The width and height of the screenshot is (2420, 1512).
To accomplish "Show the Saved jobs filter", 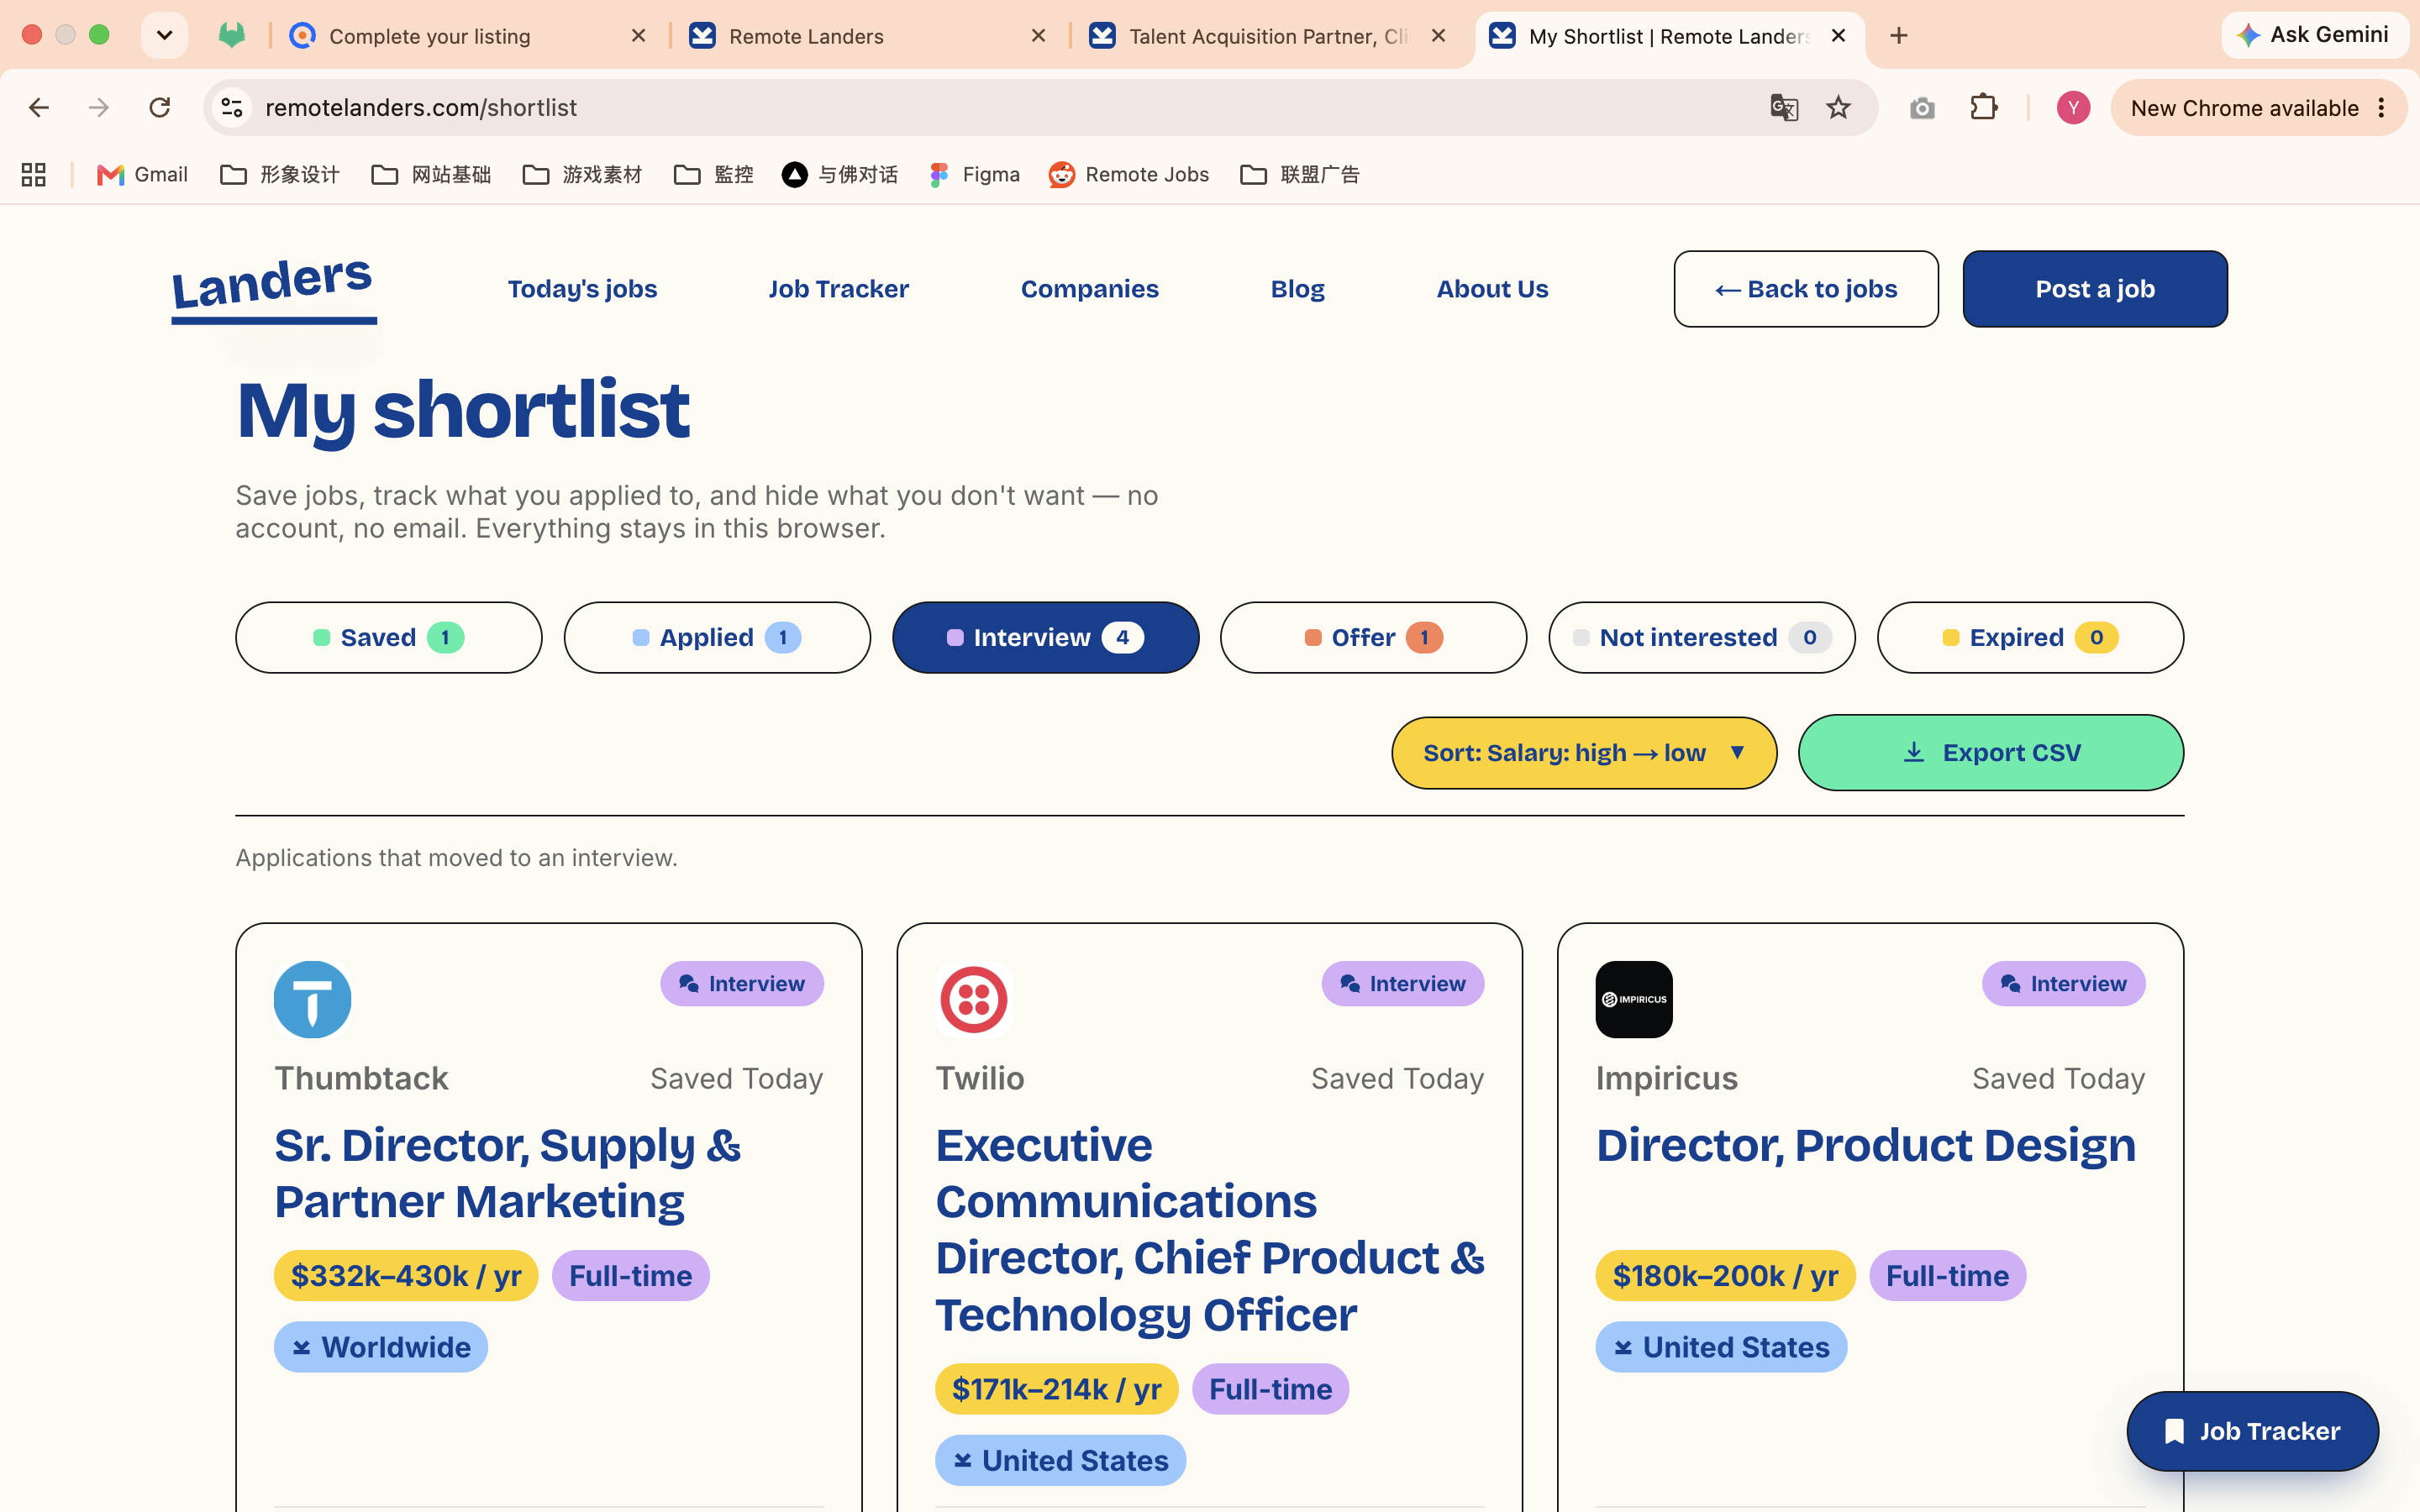I will [389, 637].
